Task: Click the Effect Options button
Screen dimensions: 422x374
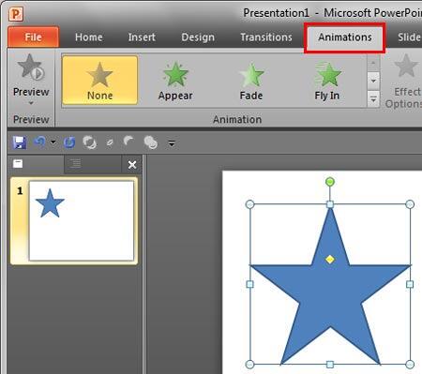Action: tap(405, 82)
